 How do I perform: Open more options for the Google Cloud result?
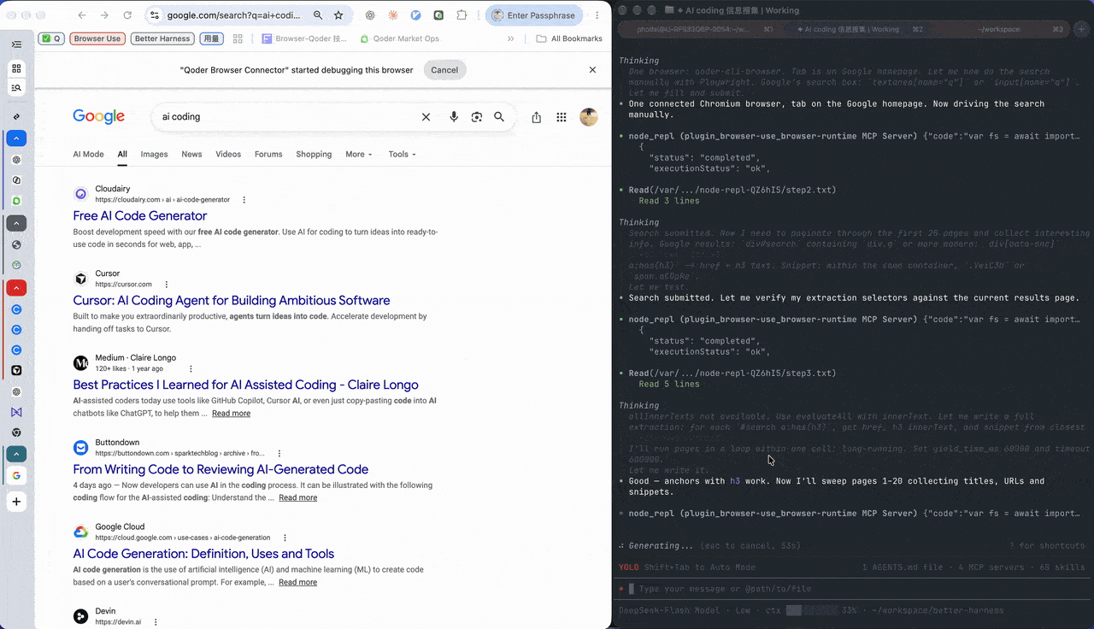tap(284, 538)
